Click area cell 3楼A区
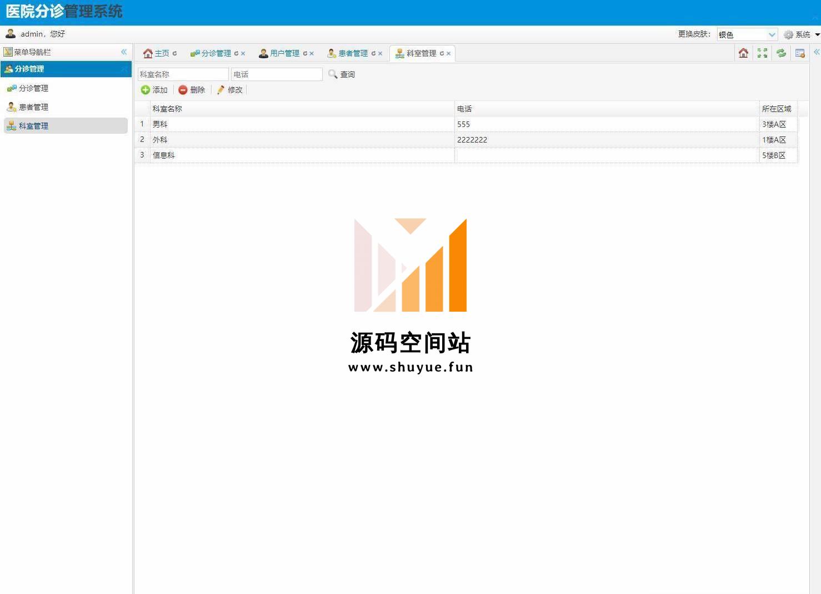821x594 pixels. coord(778,124)
